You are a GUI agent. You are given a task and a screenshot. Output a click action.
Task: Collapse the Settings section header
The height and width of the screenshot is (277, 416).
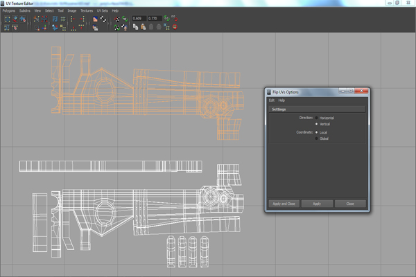(317, 109)
